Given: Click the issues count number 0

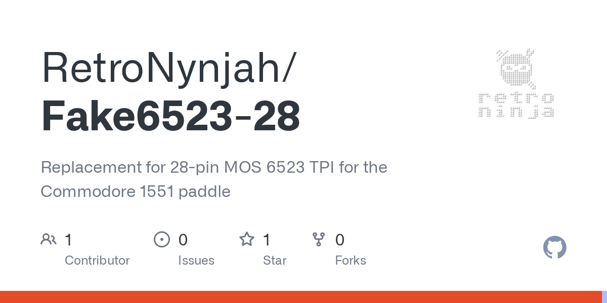Looking at the screenshot, I should click(183, 240).
